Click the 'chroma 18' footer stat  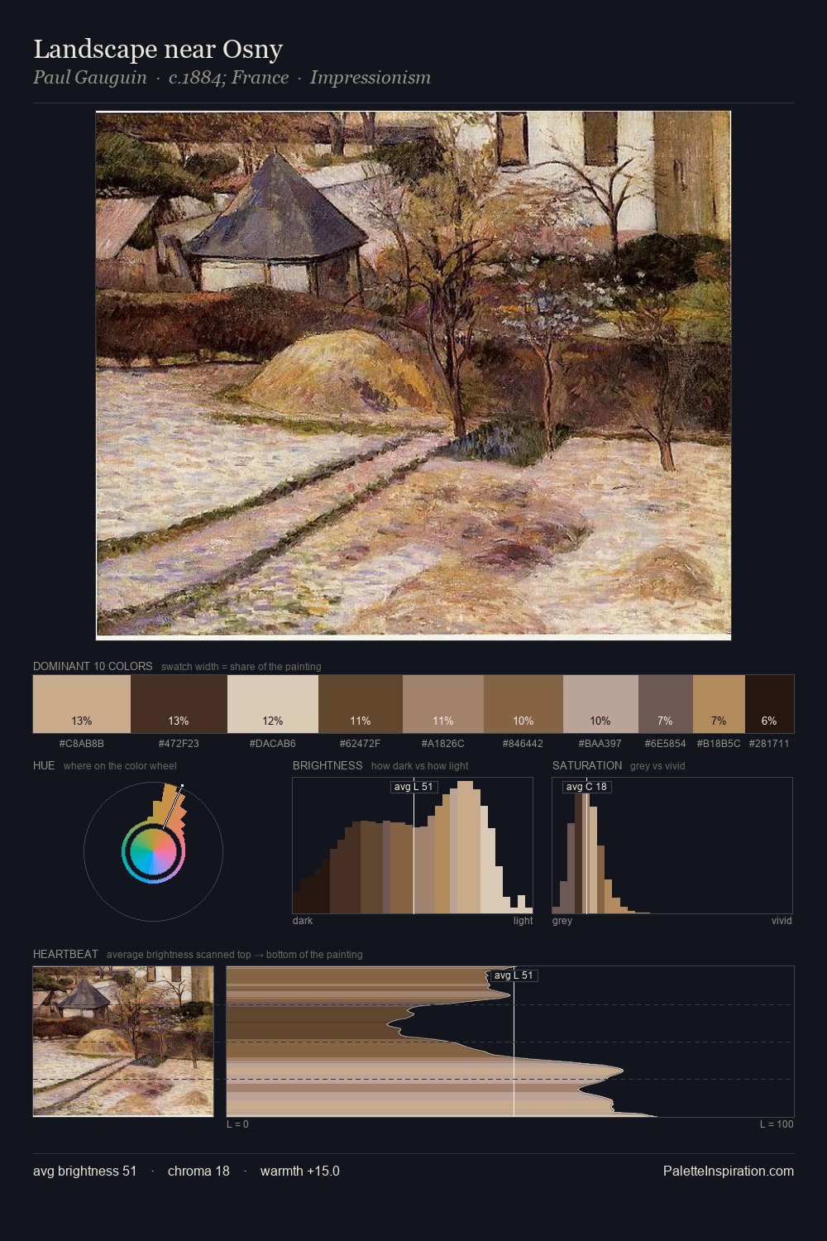tap(198, 1171)
